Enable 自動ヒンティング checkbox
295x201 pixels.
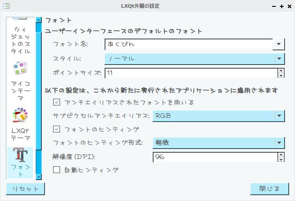coord(56,169)
